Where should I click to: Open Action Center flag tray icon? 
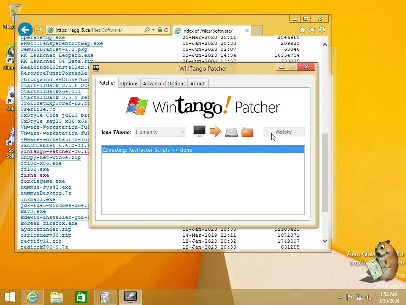tap(349, 297)
